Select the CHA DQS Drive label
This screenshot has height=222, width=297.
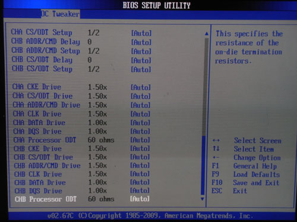pos(37,131)
